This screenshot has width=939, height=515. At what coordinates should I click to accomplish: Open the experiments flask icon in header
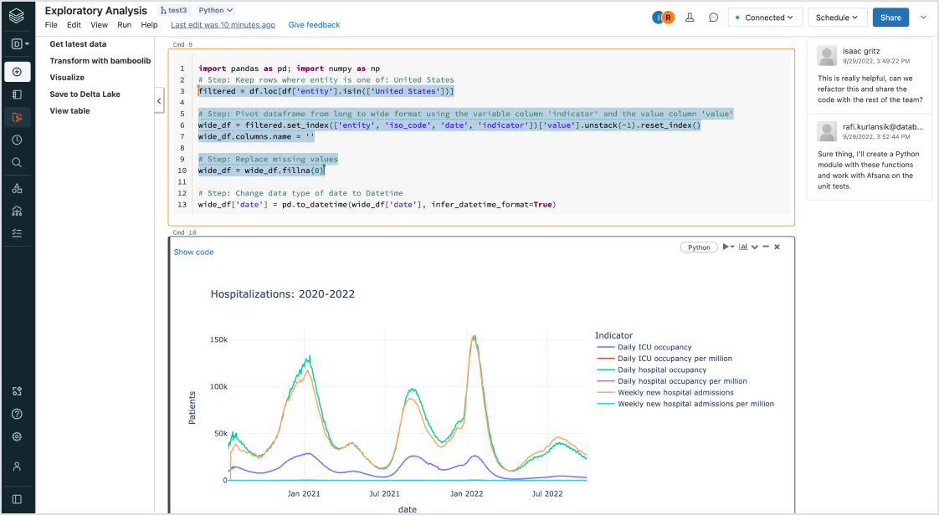pos(690,18)
